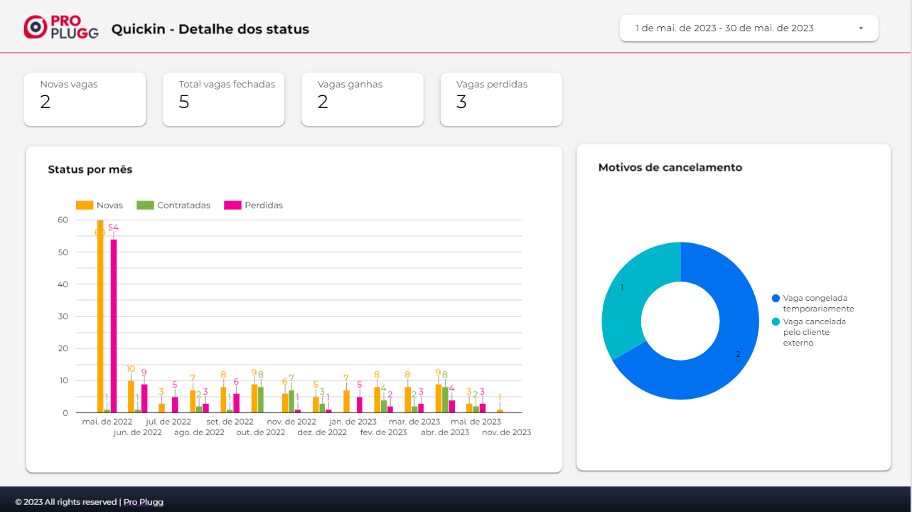The width and height of the screenshot is (912, 512).
Task: Click the teal Vaga cancelada legend dot
Action: tap(776, 322)
